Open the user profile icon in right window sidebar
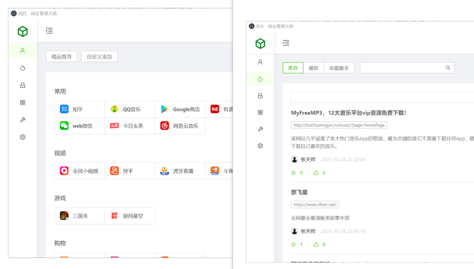Viewport: 474px width, 269px height. 260,62
